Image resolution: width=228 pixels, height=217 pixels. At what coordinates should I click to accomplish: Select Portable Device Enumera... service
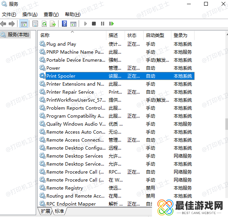pyautogui.click(x=76, y=60)
